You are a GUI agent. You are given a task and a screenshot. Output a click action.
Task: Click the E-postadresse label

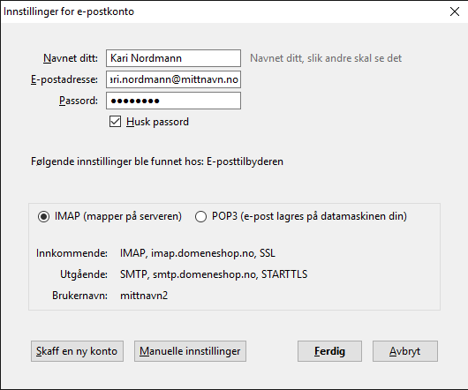[64, 79]
